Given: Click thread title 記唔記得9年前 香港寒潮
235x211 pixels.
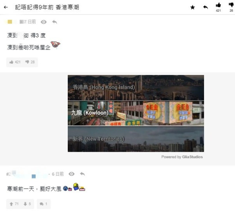Looking at the screenshot, I should coord(47,7).
